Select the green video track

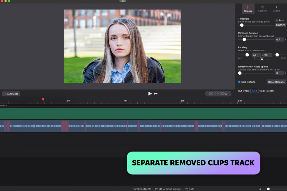coord(143,113)
